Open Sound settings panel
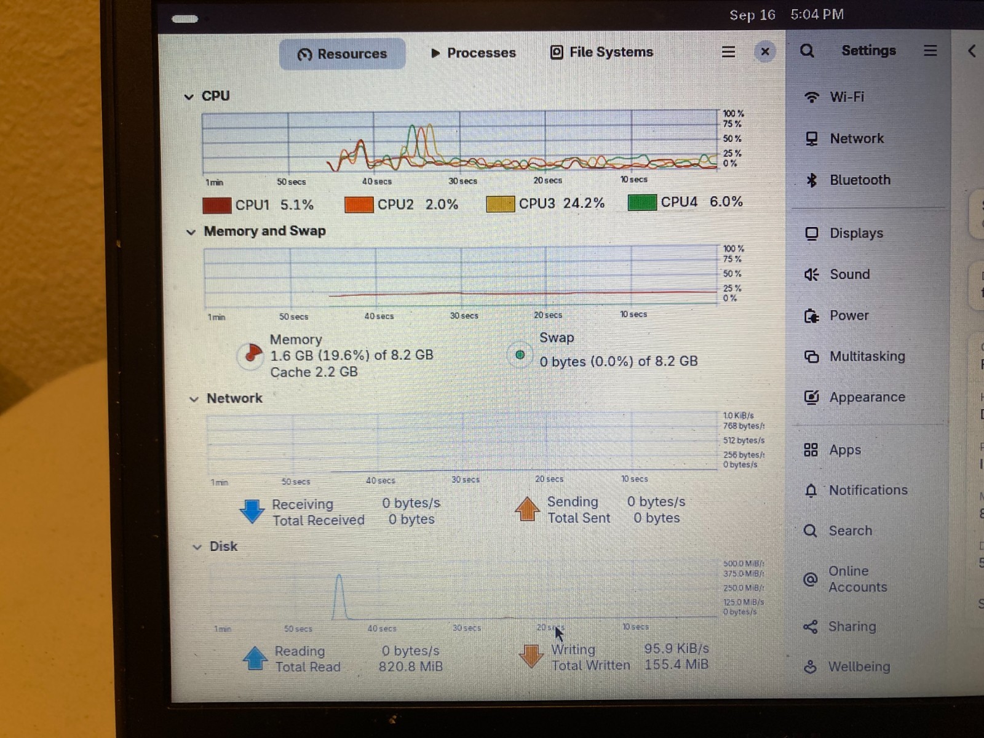Screen dimensions: 984x738 pyautogui.click(x=868, y=274)
